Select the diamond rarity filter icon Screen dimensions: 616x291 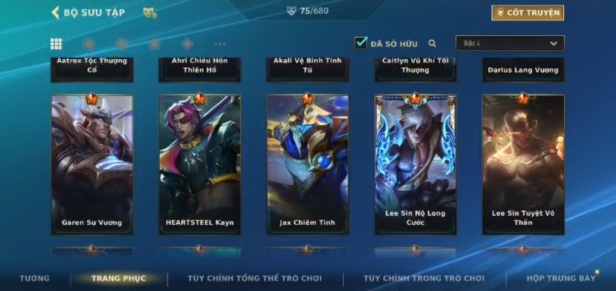187,43
